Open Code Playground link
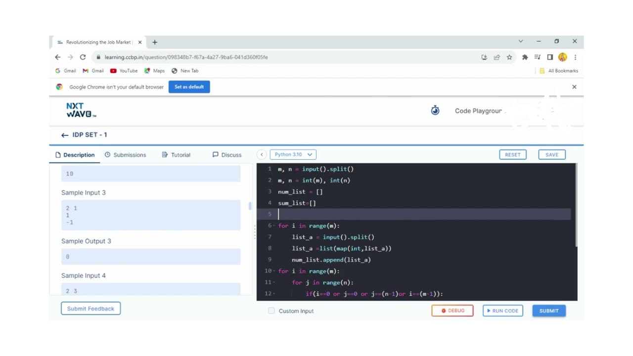The width and height of the screenshot is (633, 356). 478,111
